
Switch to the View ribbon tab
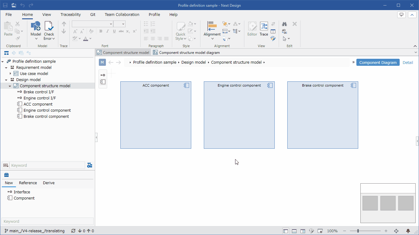tap(47, 14)
